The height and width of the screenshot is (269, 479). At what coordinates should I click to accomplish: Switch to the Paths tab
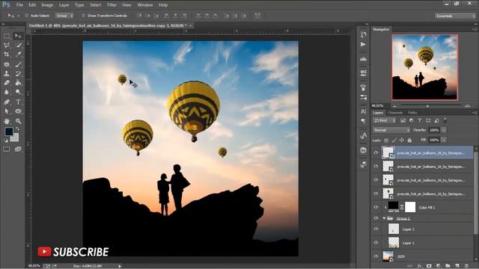[x=412, y=113]
